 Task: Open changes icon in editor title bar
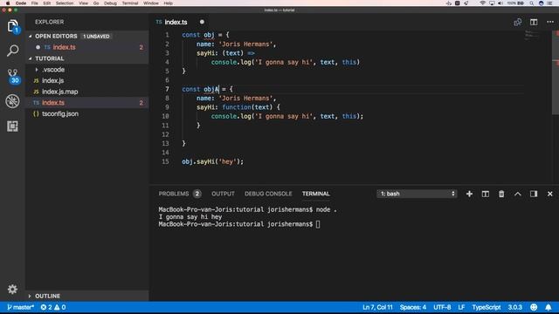pos(518,22)
